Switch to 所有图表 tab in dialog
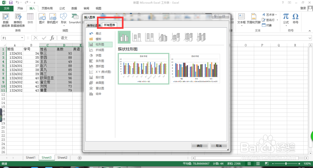This screenshot has width=313, height=168. 109,25
